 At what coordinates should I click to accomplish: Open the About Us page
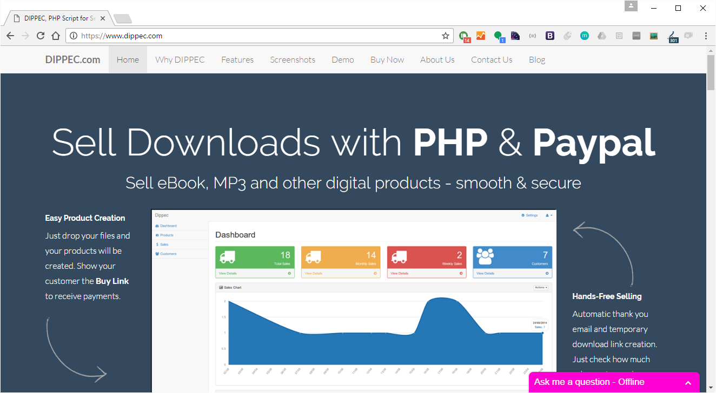coord(437,60)
